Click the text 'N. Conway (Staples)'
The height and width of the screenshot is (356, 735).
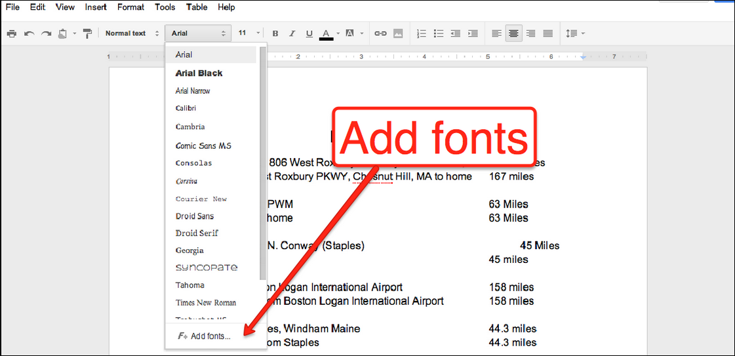[x=316, y=246]
